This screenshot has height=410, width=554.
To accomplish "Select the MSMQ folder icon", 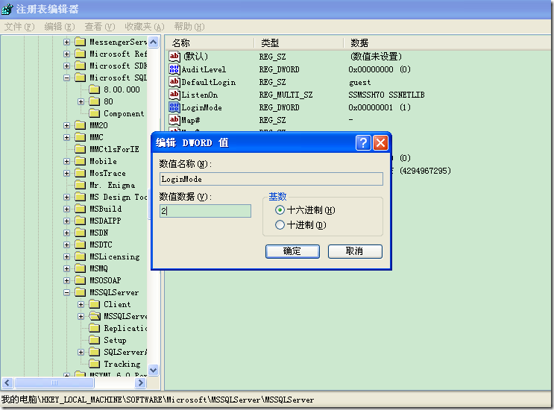I will tap(81, 268).
